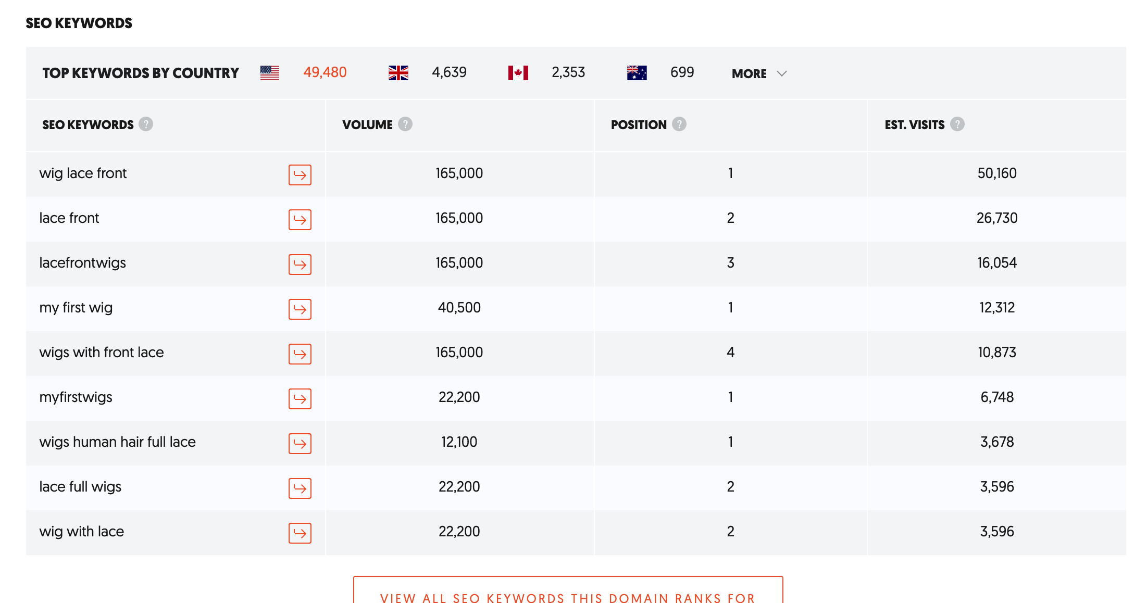This screenshot has height=603, width=1147.
Task: Show help tooltip for Volume column
Action: 405,124
